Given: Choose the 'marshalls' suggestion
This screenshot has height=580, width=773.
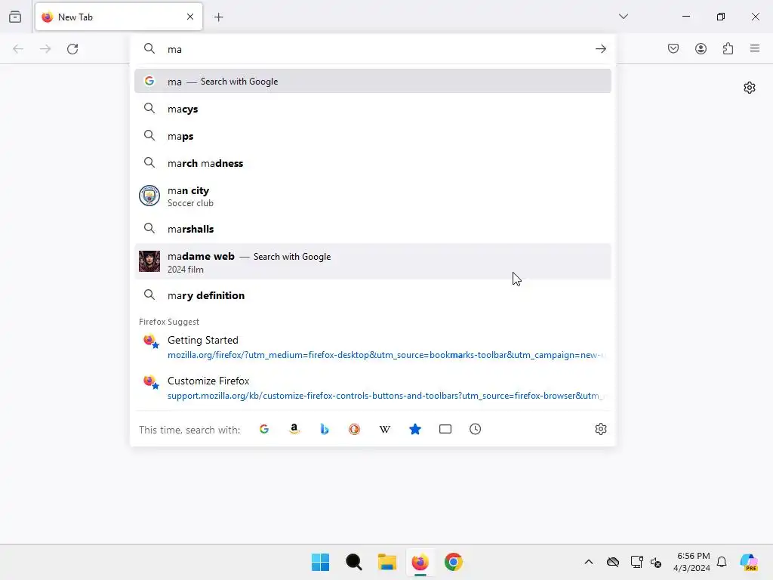Looking at the screenshot, I should coord(373,229).
